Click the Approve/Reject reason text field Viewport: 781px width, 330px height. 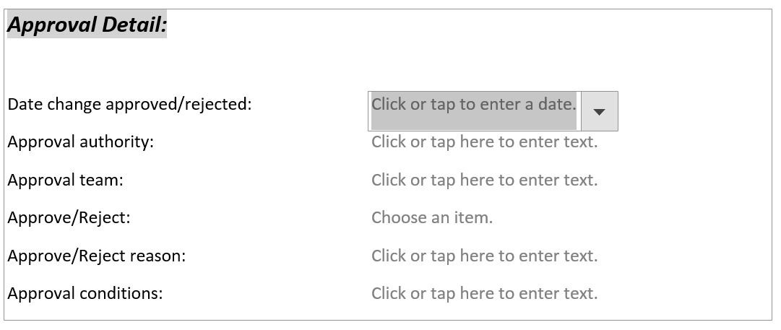[484, 256]
